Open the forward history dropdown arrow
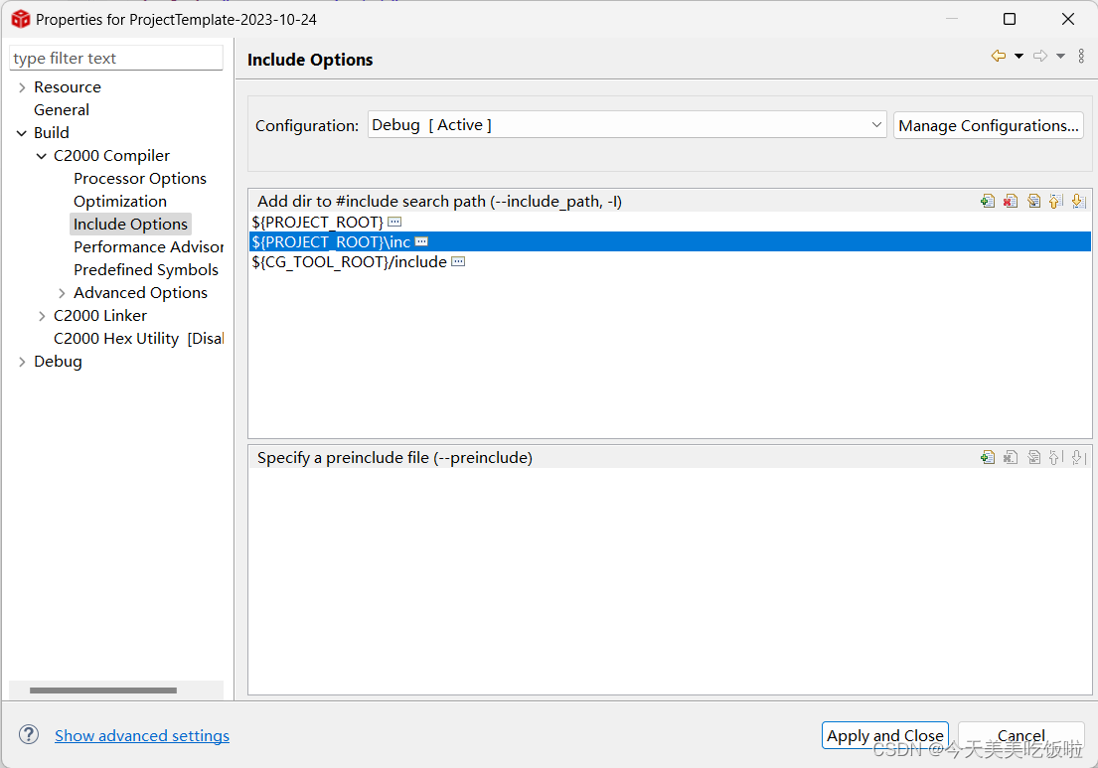 (1061, 56)
